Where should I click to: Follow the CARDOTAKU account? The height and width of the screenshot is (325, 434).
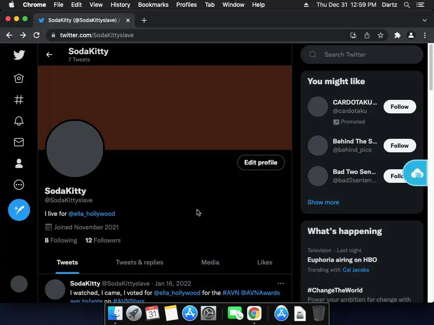click(399, 107)
